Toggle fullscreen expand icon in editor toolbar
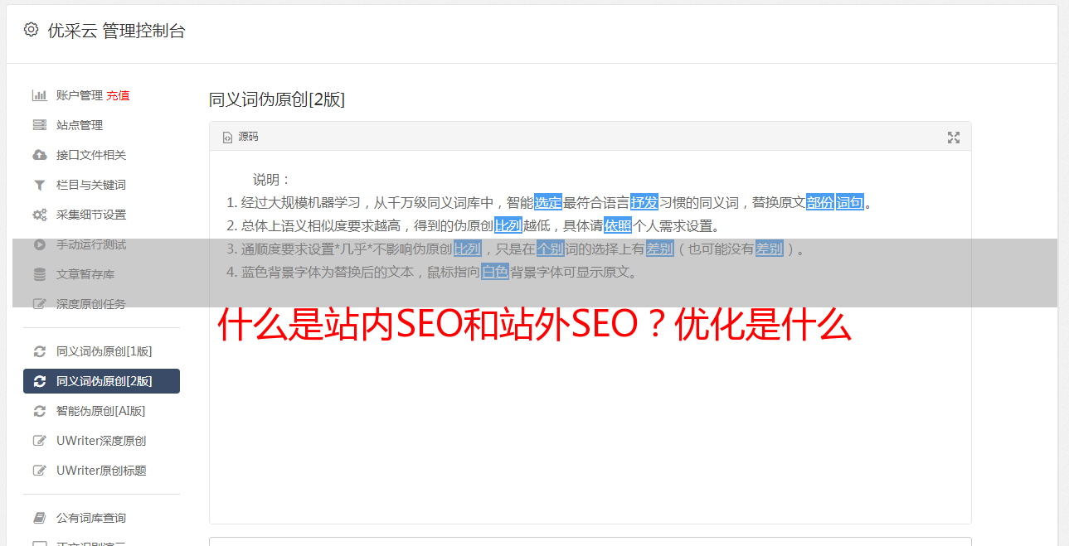 954,138
